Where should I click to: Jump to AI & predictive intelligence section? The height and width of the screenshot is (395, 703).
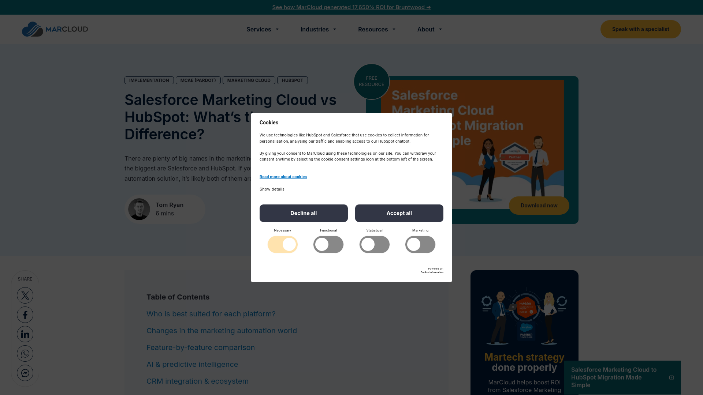[x=192, y=364]
